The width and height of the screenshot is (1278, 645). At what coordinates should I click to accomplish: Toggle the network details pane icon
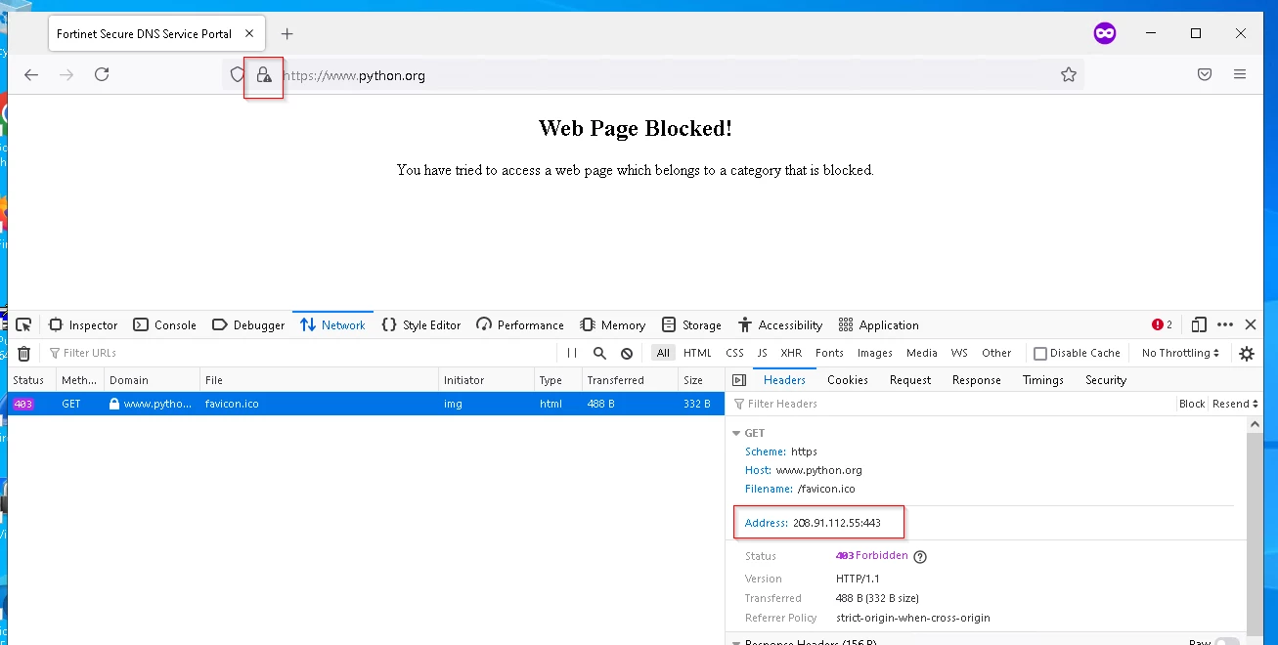coord(739,380)
